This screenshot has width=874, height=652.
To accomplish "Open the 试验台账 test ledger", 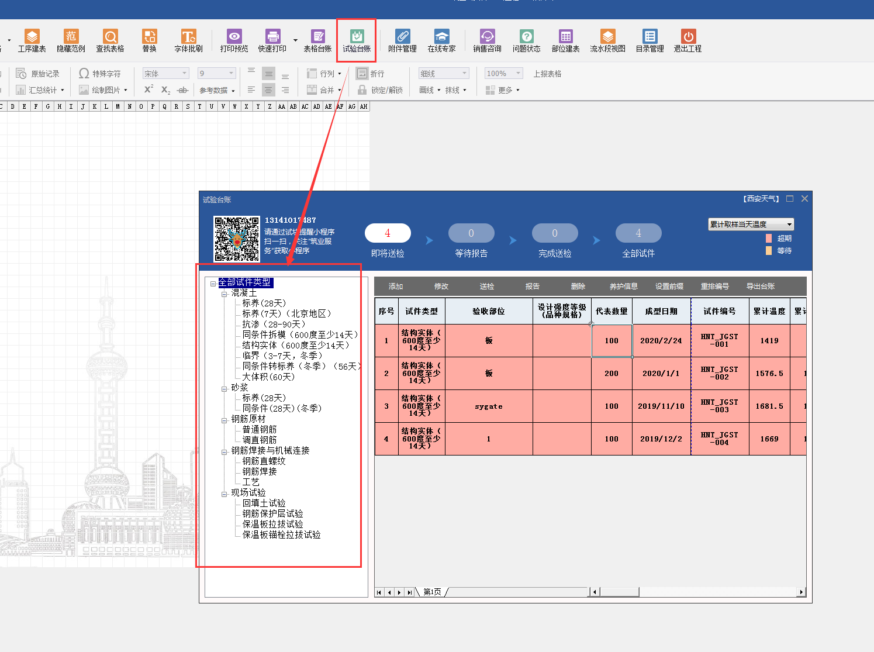I will click(357, 41).
